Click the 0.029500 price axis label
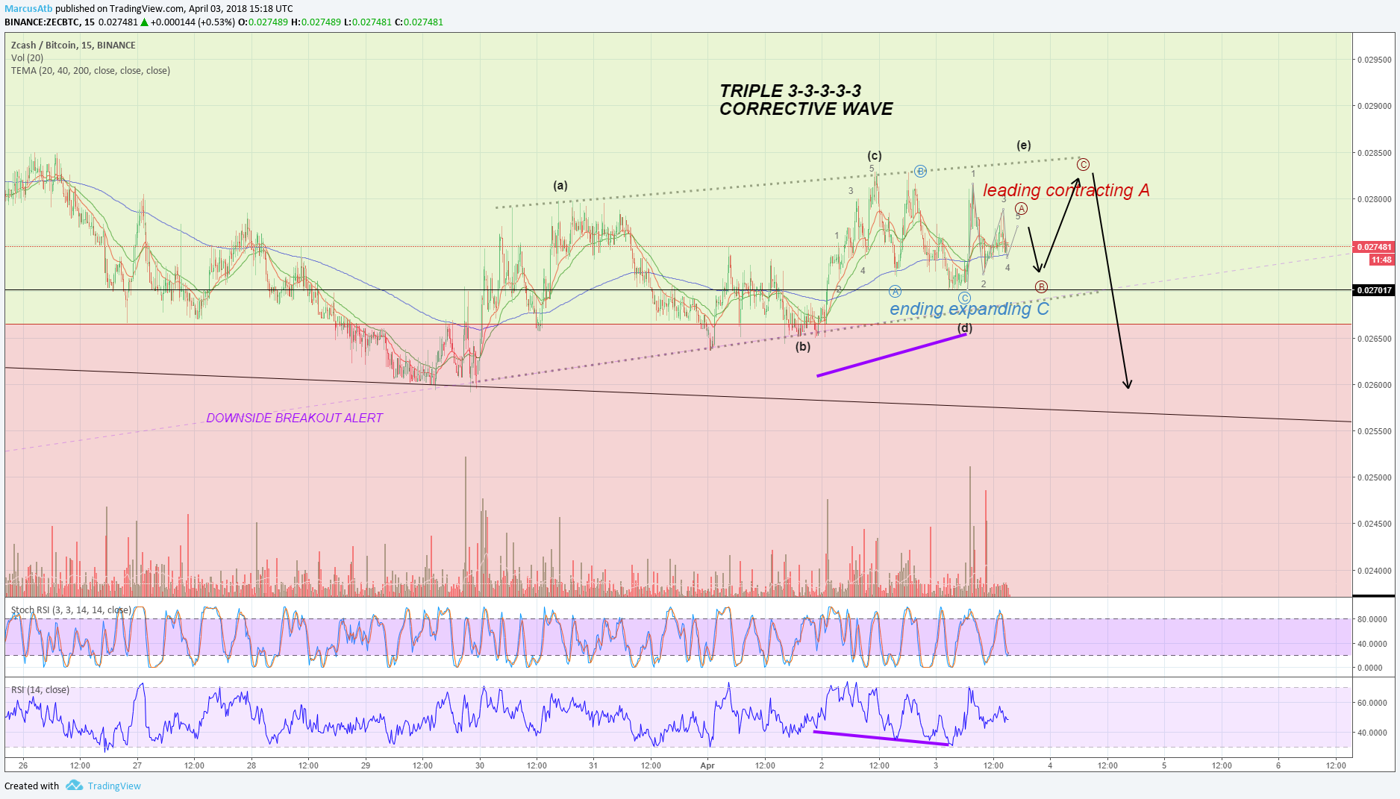The width and height of the screenshot is (1400, 799). (x=1375, y=60)
